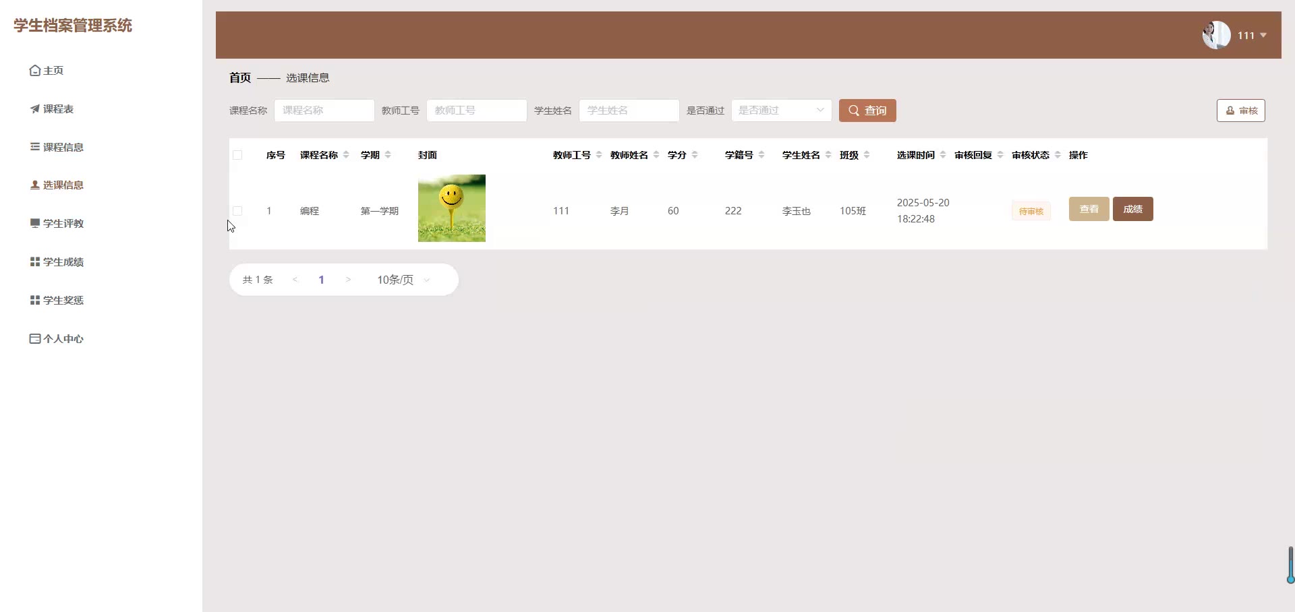Open the 是否通过 dropdown filter

[x=781, y=111]
